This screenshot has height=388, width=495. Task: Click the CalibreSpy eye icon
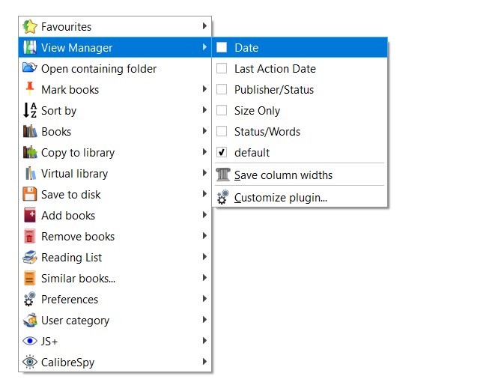coord(30,363)
